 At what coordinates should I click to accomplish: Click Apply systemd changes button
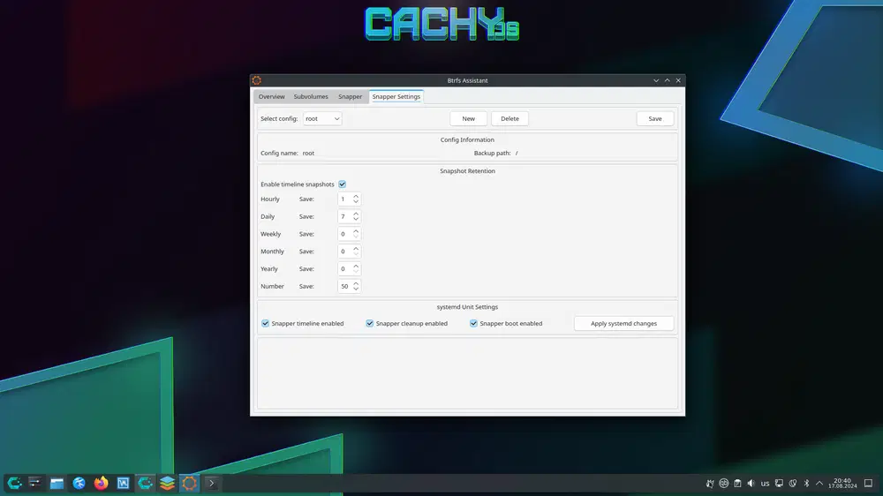coord(623,324)
